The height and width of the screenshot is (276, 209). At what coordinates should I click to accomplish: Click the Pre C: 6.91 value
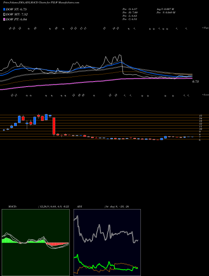(130, 19)
